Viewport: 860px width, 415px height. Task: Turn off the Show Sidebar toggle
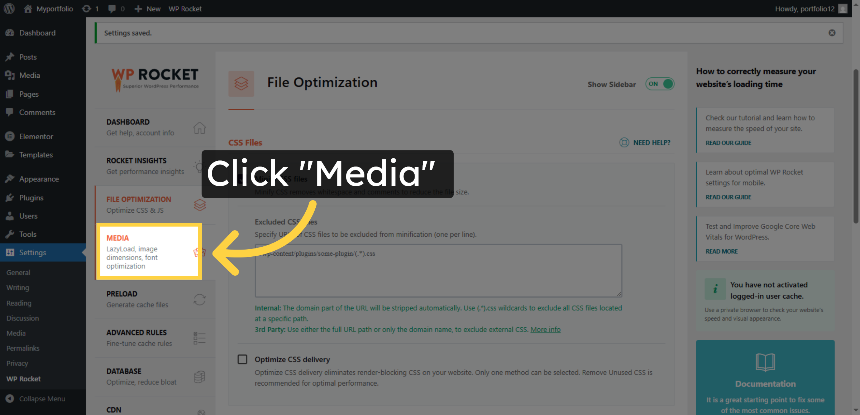(659, 84)
